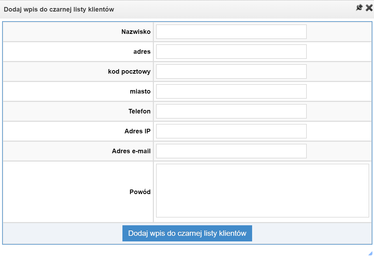The height and width of the screenshot is (257, 374).
Task: Select the kod pocztowy input box
Action: tap(231, 72)
